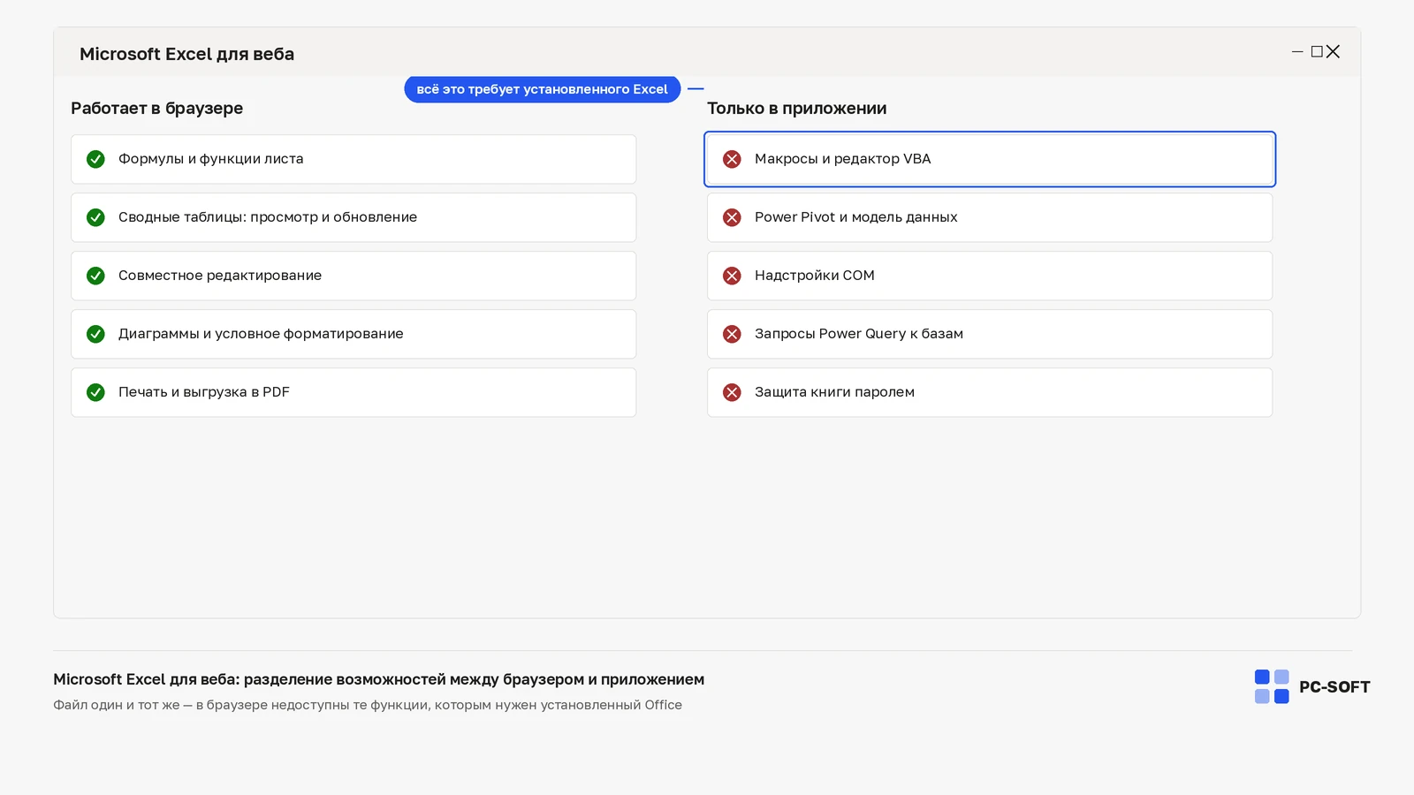
Task: Select text Макросы и редактор VBA
Action: coord(843,159)
